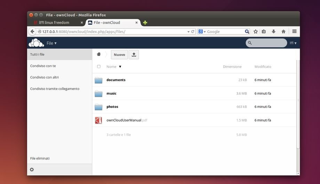
Task: Switch to the lffl linux freedom tab
Action: pos(56,23)
